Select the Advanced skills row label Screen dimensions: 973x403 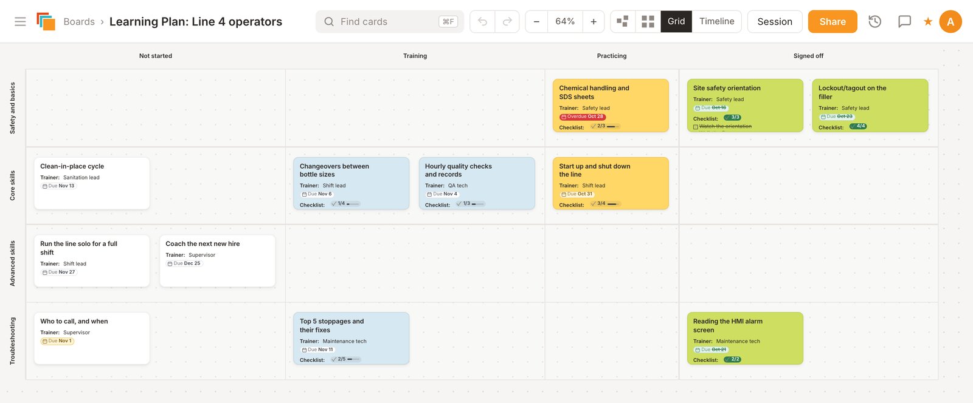(x=13, y=263)
